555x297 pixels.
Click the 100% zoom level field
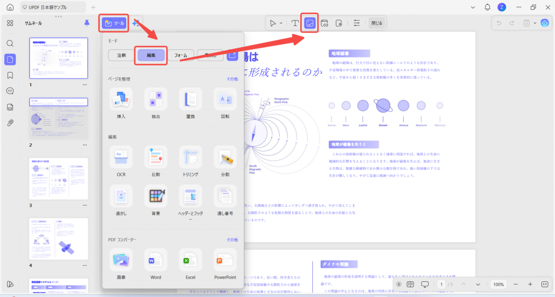[x=499, y=285]
